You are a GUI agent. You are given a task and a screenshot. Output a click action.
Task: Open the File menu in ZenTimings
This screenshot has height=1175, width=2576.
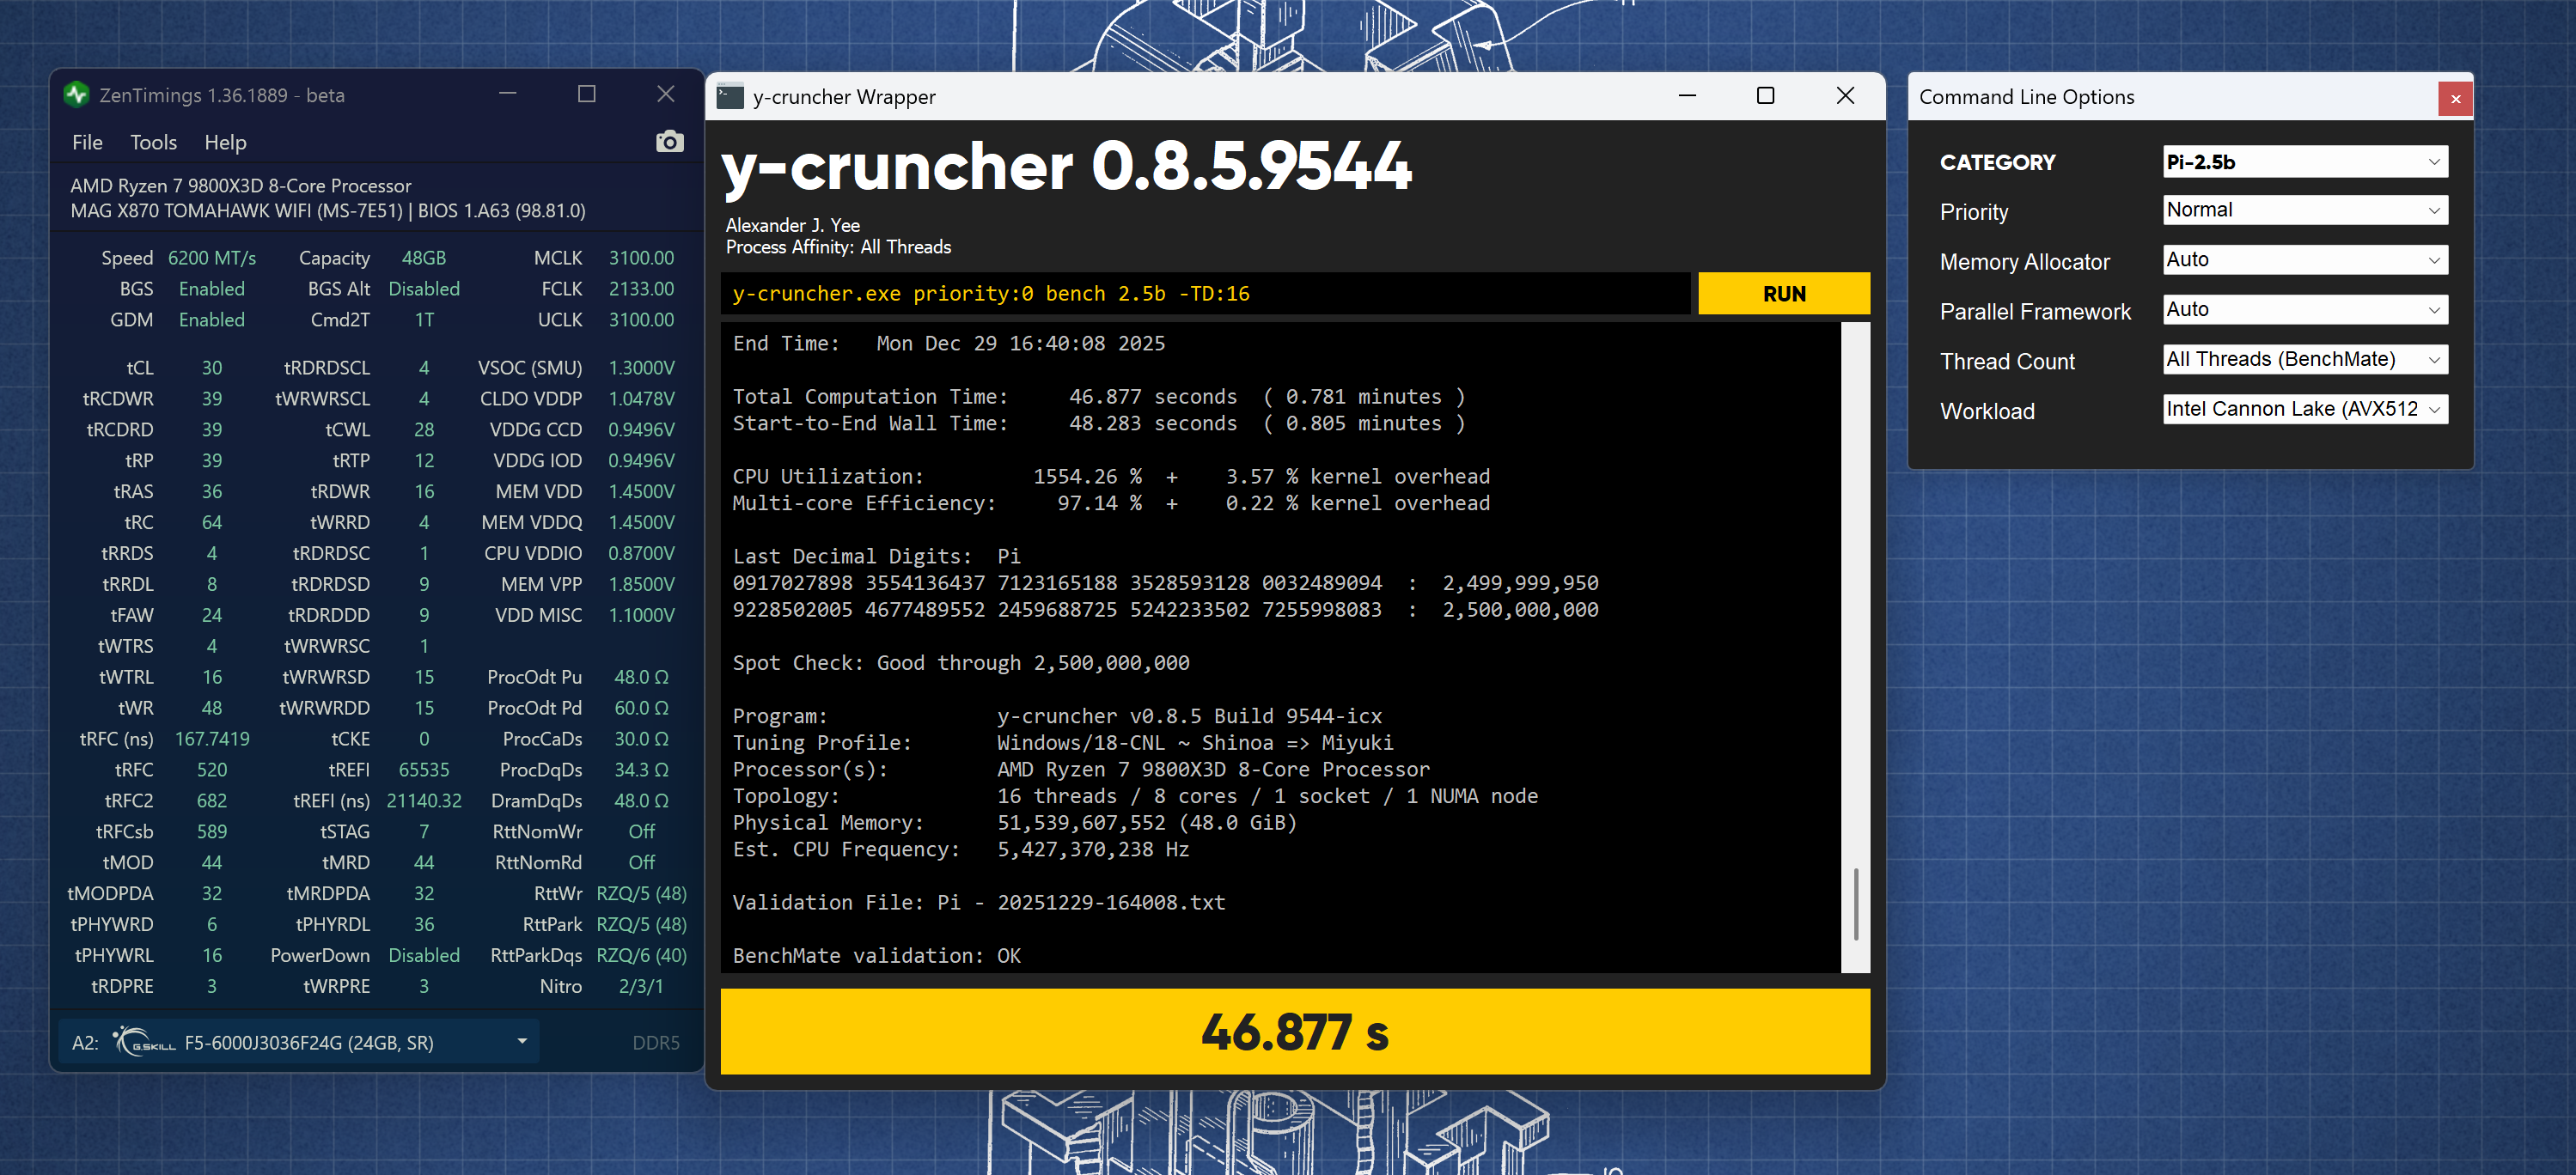87,142
